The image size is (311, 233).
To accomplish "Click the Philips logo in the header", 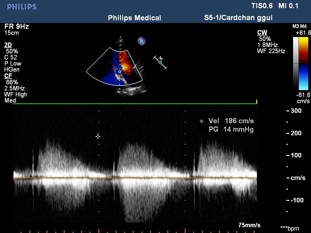I will pyautogui.click(x=22, y=7).
